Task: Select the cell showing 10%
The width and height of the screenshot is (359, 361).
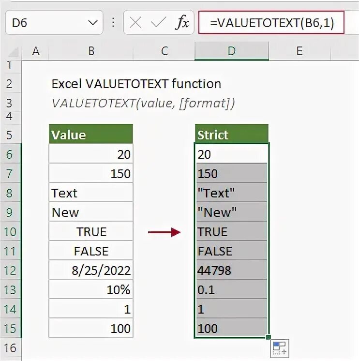Action: pos(91,289)
